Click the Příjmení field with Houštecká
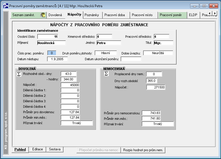Image resolution: width=221 pixels, height=159 pixels. [x=51, y=43]
